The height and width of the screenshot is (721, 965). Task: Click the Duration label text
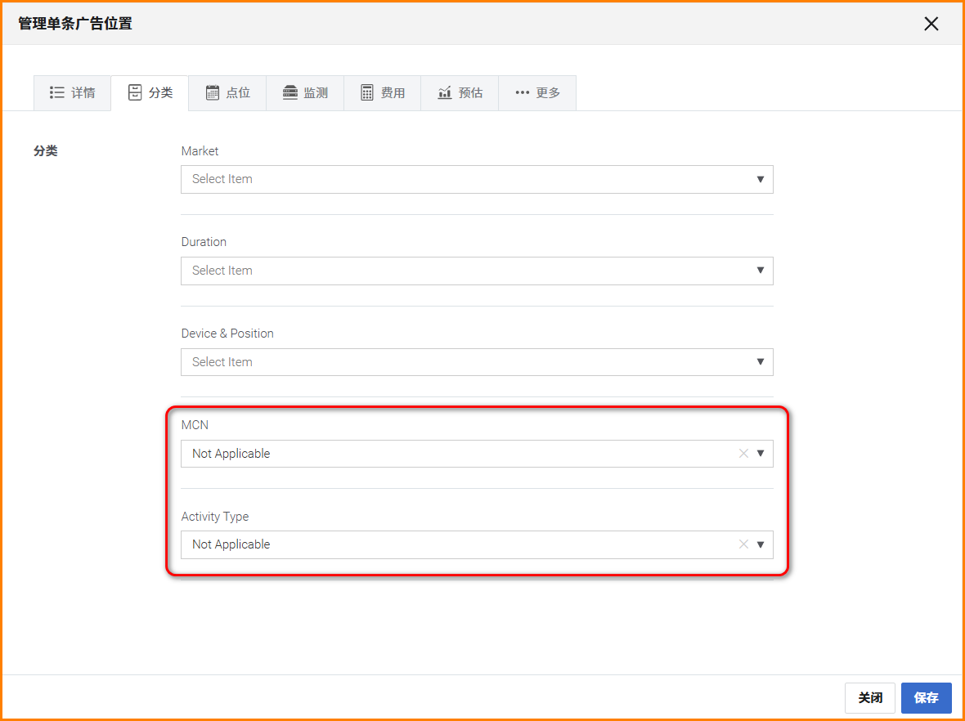pos(204,242)
